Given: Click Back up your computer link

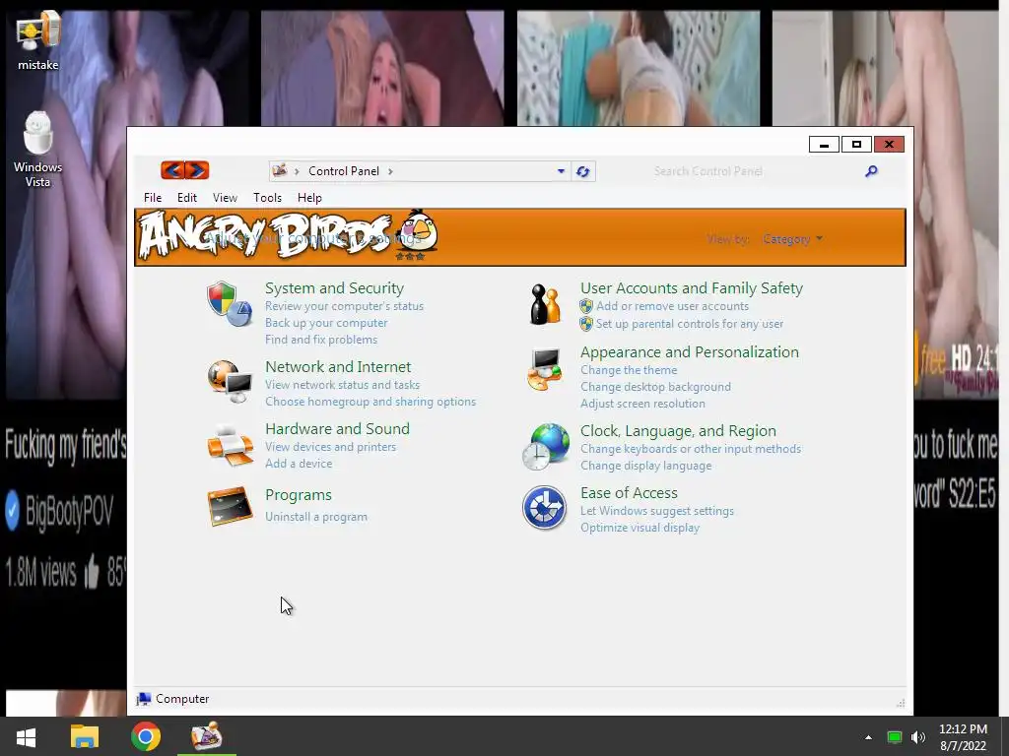Looking at the screenshot, I should (326, 323).
